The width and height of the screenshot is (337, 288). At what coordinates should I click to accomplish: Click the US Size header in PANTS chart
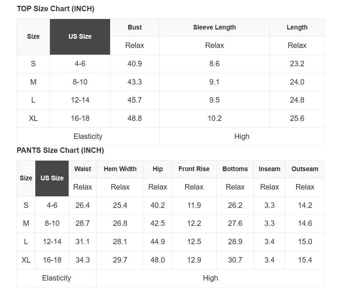52,178
